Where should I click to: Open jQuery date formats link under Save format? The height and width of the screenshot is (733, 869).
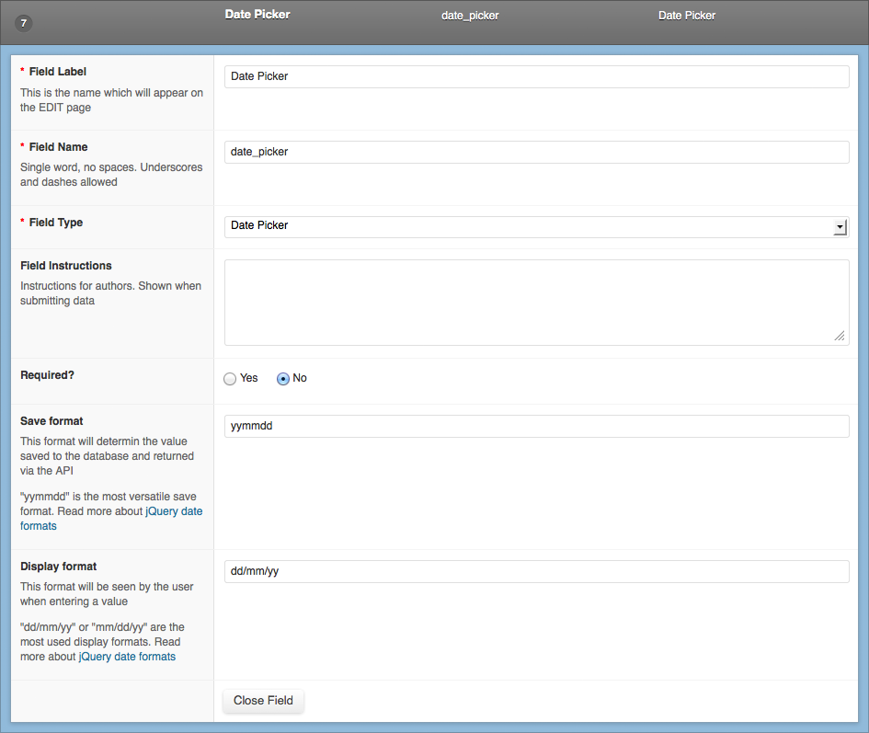pos(111,519)
